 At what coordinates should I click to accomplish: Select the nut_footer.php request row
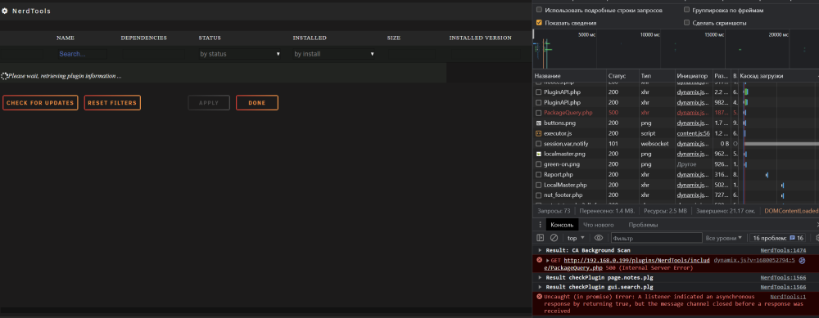tap(676, 195)
